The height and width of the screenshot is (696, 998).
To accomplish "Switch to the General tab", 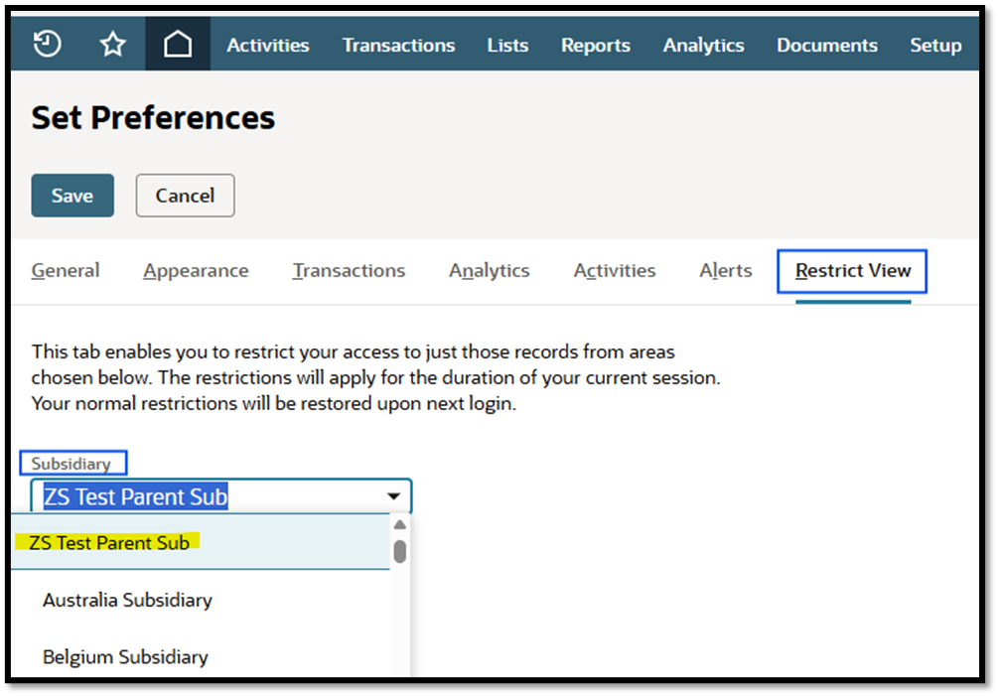I will tap(66, 270).
